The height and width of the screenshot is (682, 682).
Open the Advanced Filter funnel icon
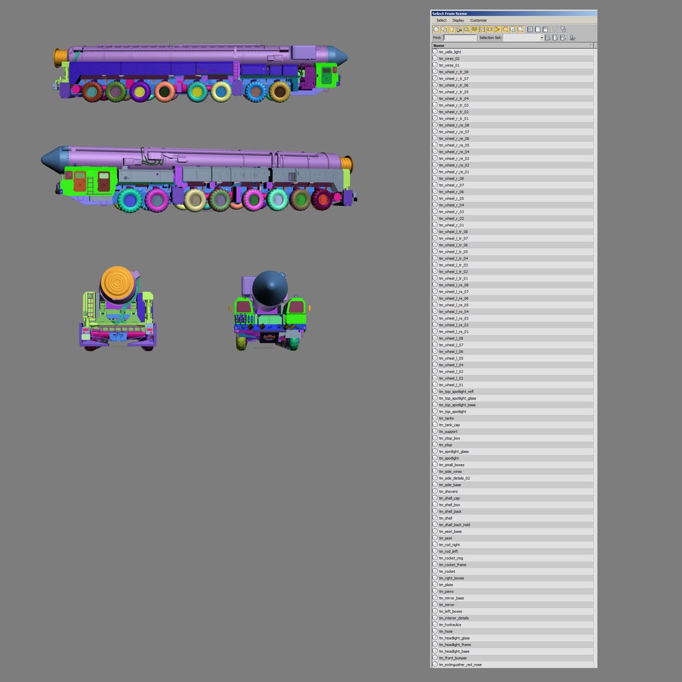tap(563, 29)
